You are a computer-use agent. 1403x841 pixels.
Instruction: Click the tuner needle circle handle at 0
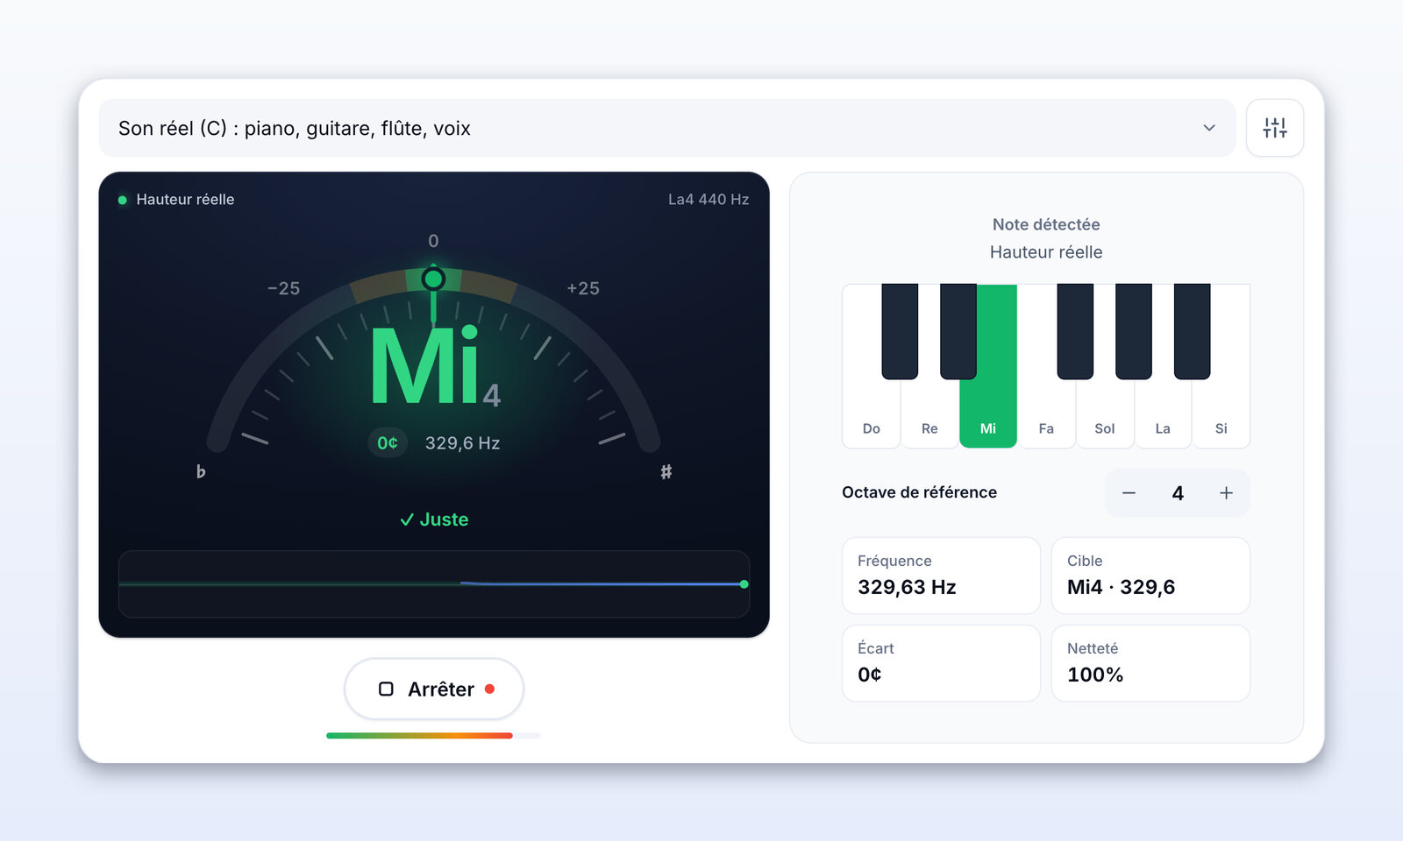(x=433, y=279)
